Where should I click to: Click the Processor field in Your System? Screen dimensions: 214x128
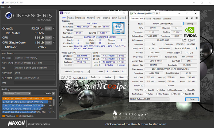[x=34, y=58]
